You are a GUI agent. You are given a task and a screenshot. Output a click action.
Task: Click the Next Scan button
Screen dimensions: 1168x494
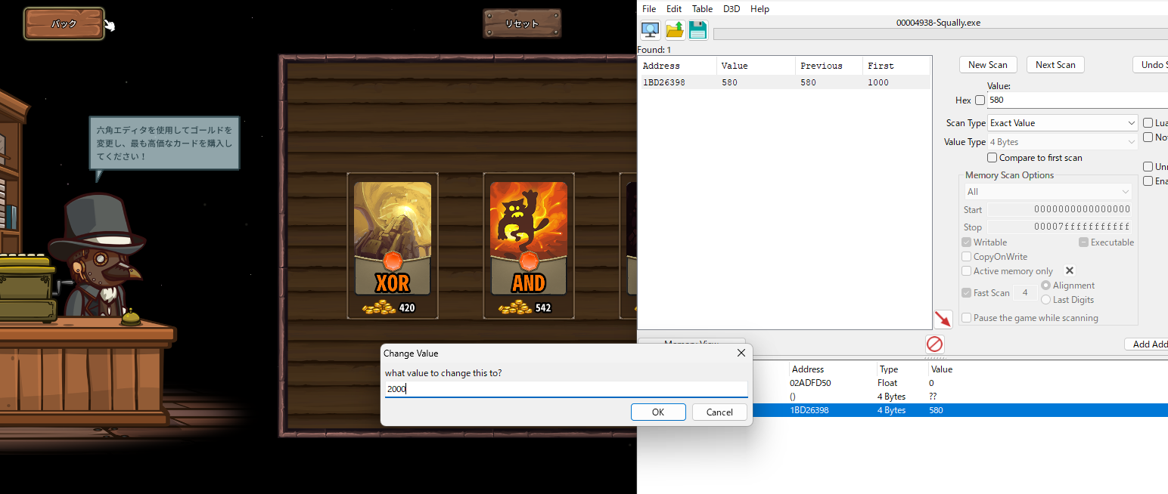pyautogui.click(x=1055, y=65)
